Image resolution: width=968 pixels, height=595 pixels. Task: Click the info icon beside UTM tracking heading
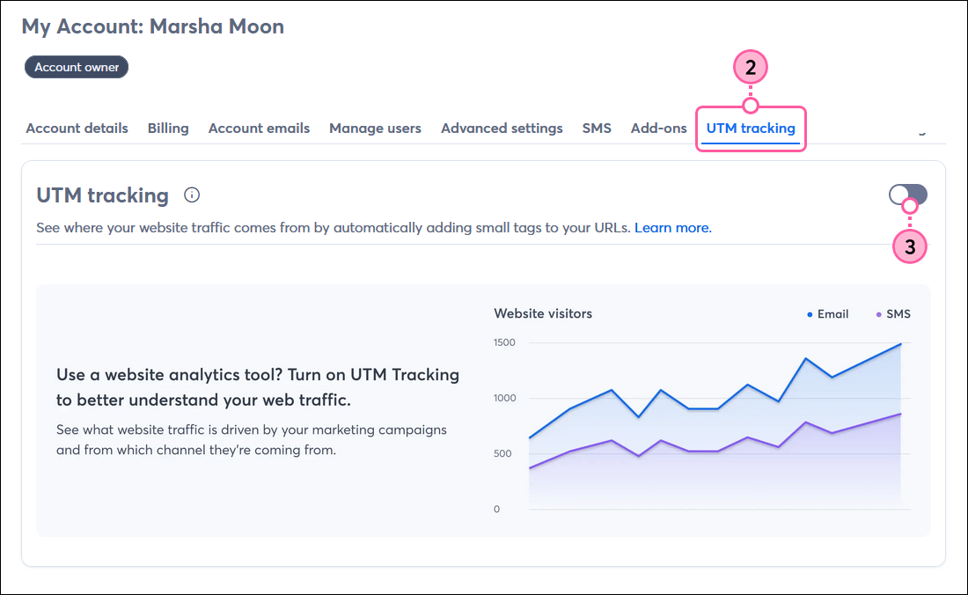coord(192,195)
